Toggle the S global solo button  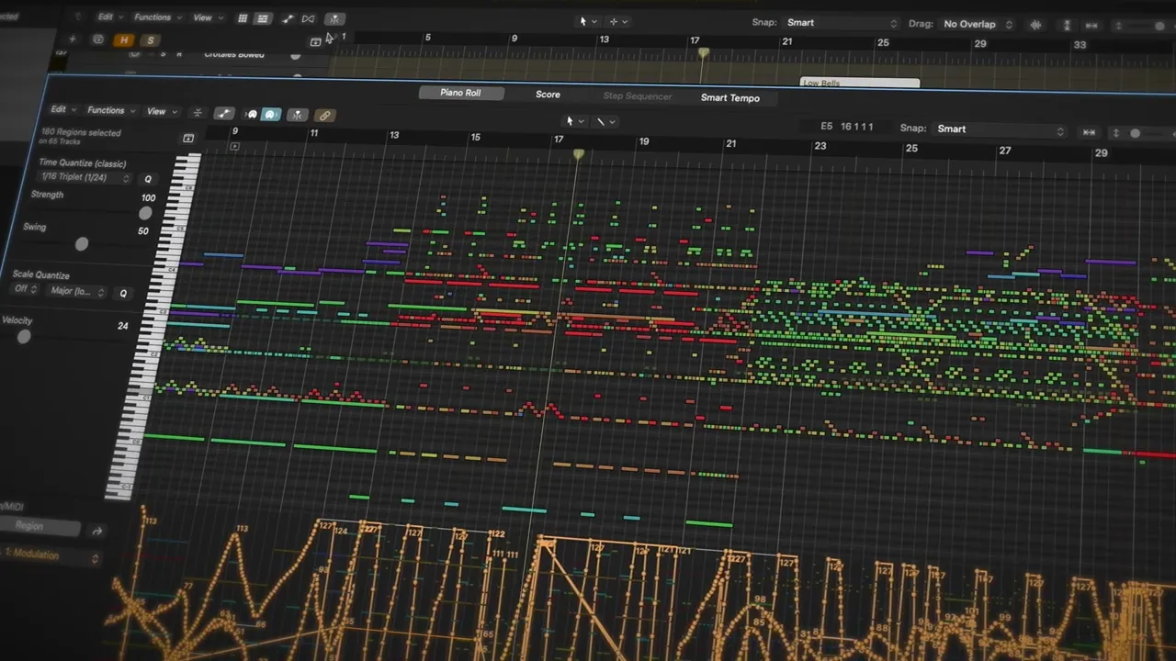150,40
